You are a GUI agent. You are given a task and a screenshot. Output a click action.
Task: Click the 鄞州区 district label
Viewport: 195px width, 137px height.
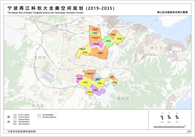(123, 99)
